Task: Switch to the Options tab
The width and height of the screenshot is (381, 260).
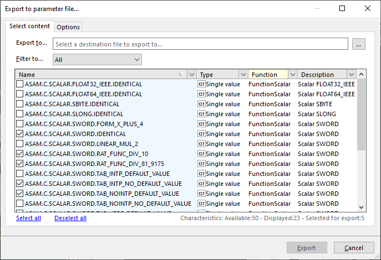Action: [68, 27]
